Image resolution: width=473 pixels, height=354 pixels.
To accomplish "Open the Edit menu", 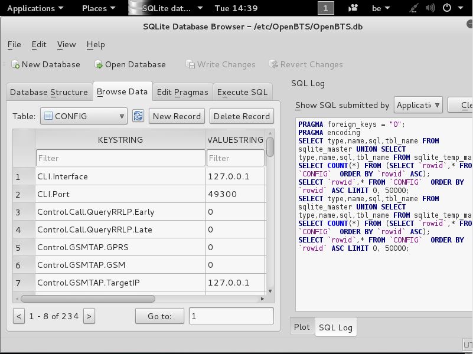I will point(39,45).
